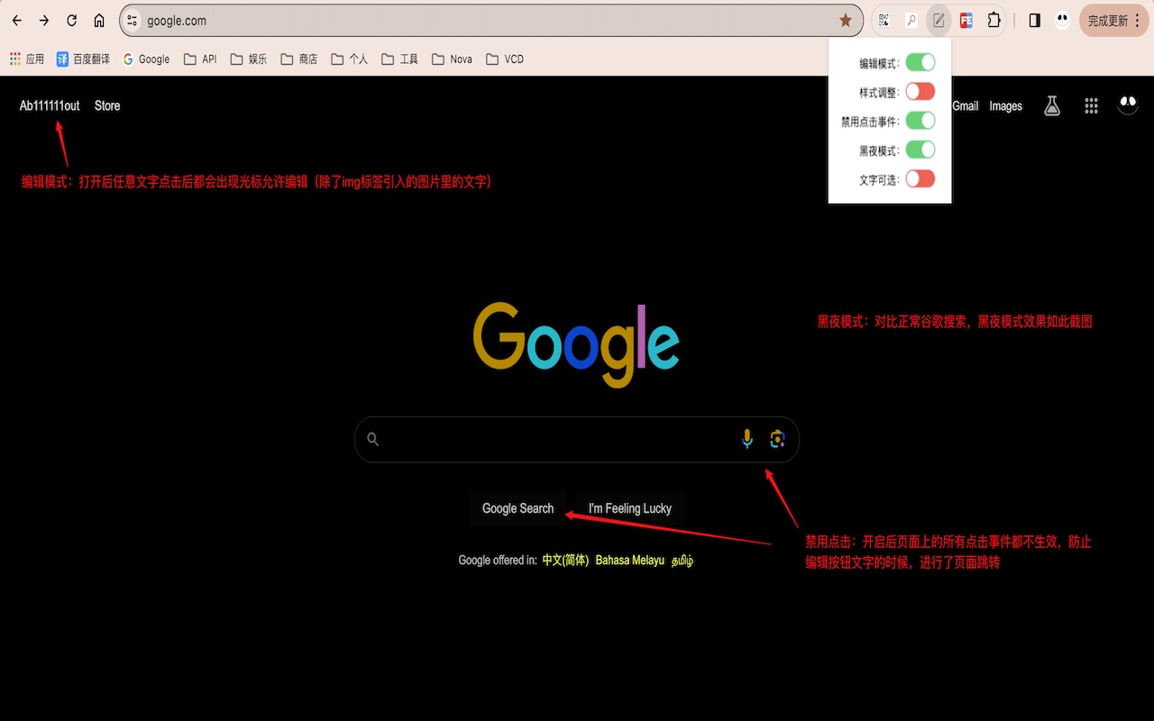Screen dimensions: 1154x721
Task: Open the Images link
Action: (x=1006, y=105)
